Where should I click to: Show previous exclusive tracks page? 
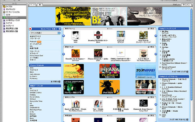(x=64, y=54)
